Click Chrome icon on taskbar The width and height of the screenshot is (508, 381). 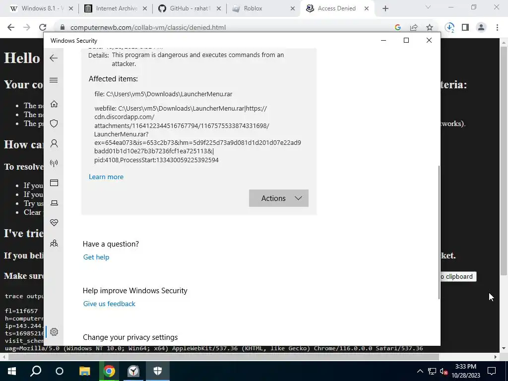click(x=109, y=371)
